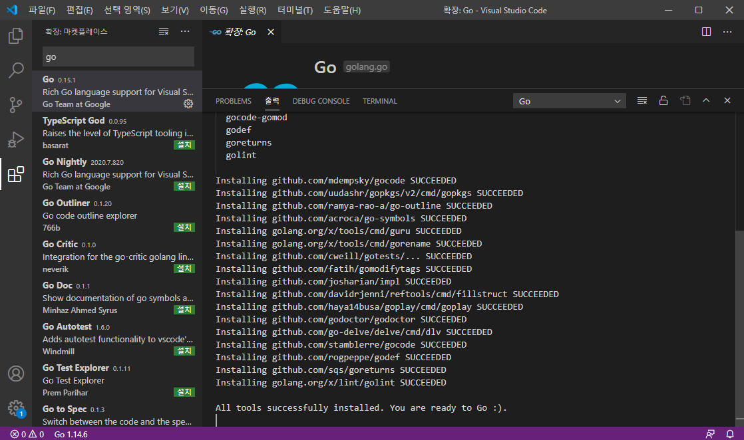
Task: Open notifications bell in status bar
Action: [x=730, y=434]
